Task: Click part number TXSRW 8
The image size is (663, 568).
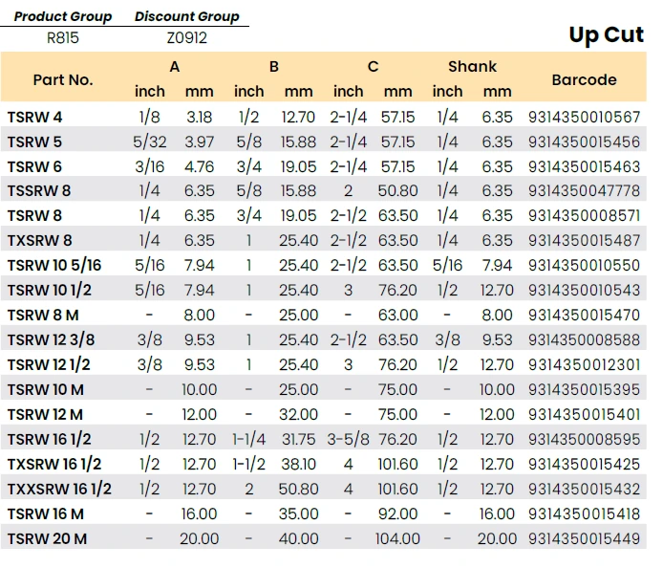Action: point(39,240)
